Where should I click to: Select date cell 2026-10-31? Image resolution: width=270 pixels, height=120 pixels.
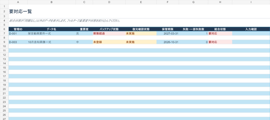click(x=168, y=42)
